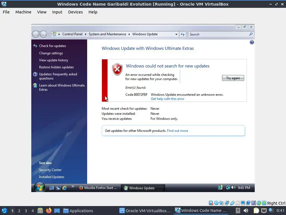Click VirtualBox shared folders status icon

pyautogui.click(x=238, y=203)
